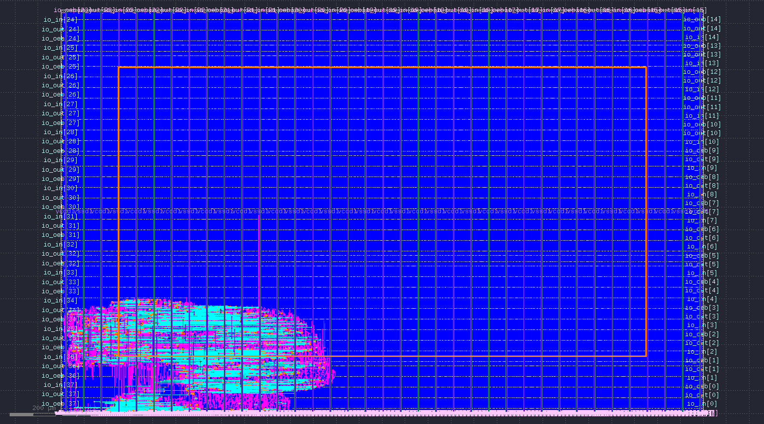Select the io_oeb[29] pin label
Viewport: 764px width, 424px height.
click(61, 179)
